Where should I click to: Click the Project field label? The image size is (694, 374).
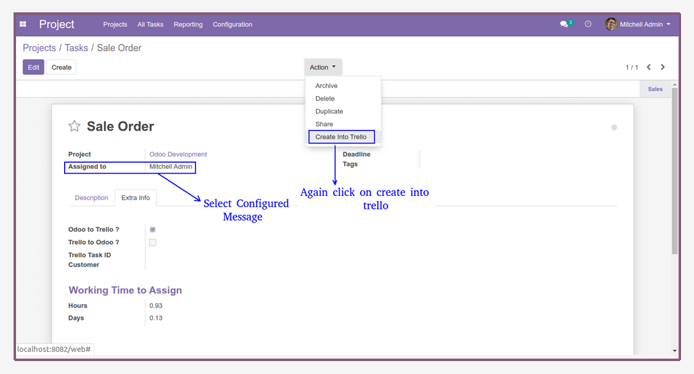point(80,155)
